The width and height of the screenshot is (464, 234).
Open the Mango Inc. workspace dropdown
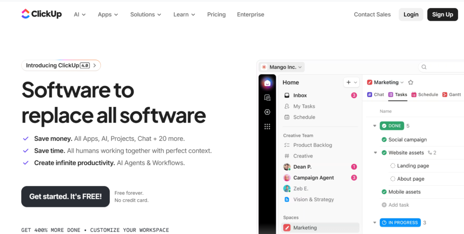coord(282,67)
